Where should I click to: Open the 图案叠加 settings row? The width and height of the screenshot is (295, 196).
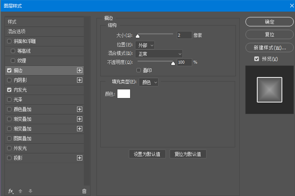[44, 138]
